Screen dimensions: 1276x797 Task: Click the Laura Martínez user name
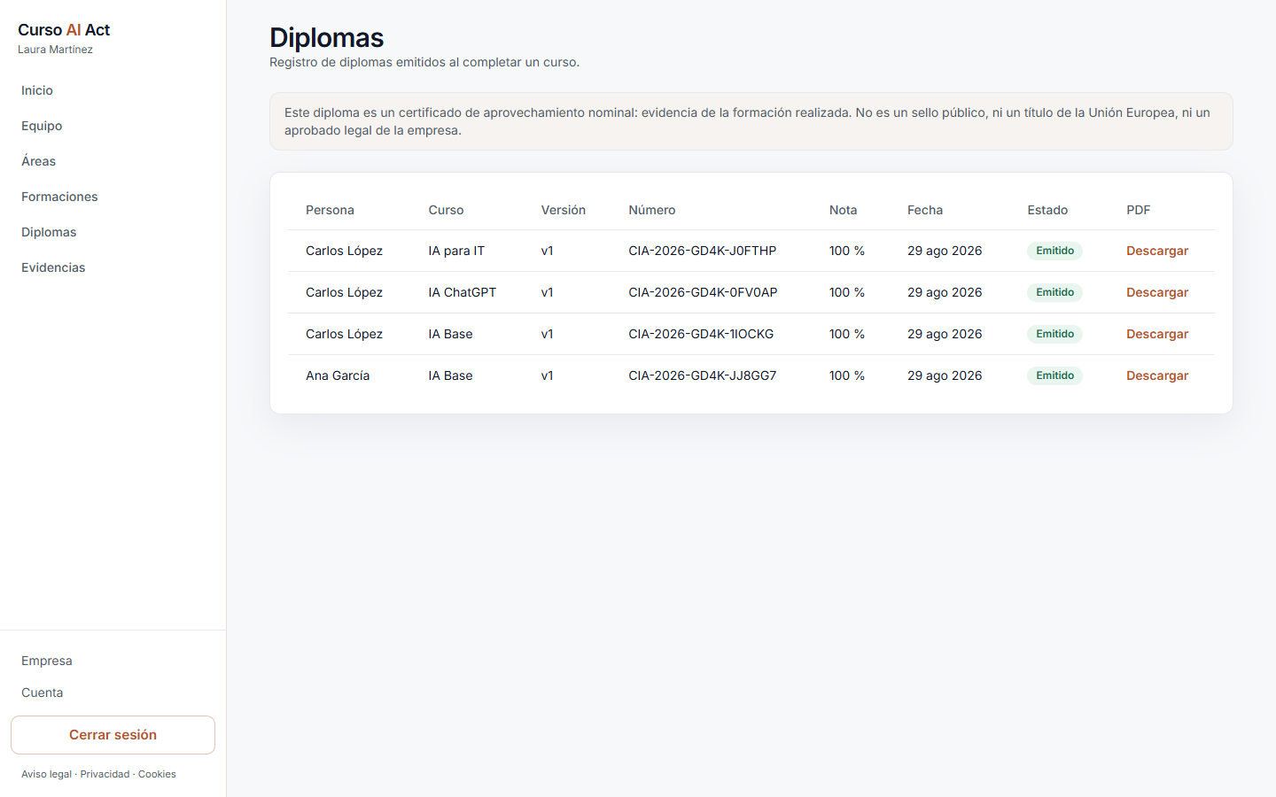point(55,50)
